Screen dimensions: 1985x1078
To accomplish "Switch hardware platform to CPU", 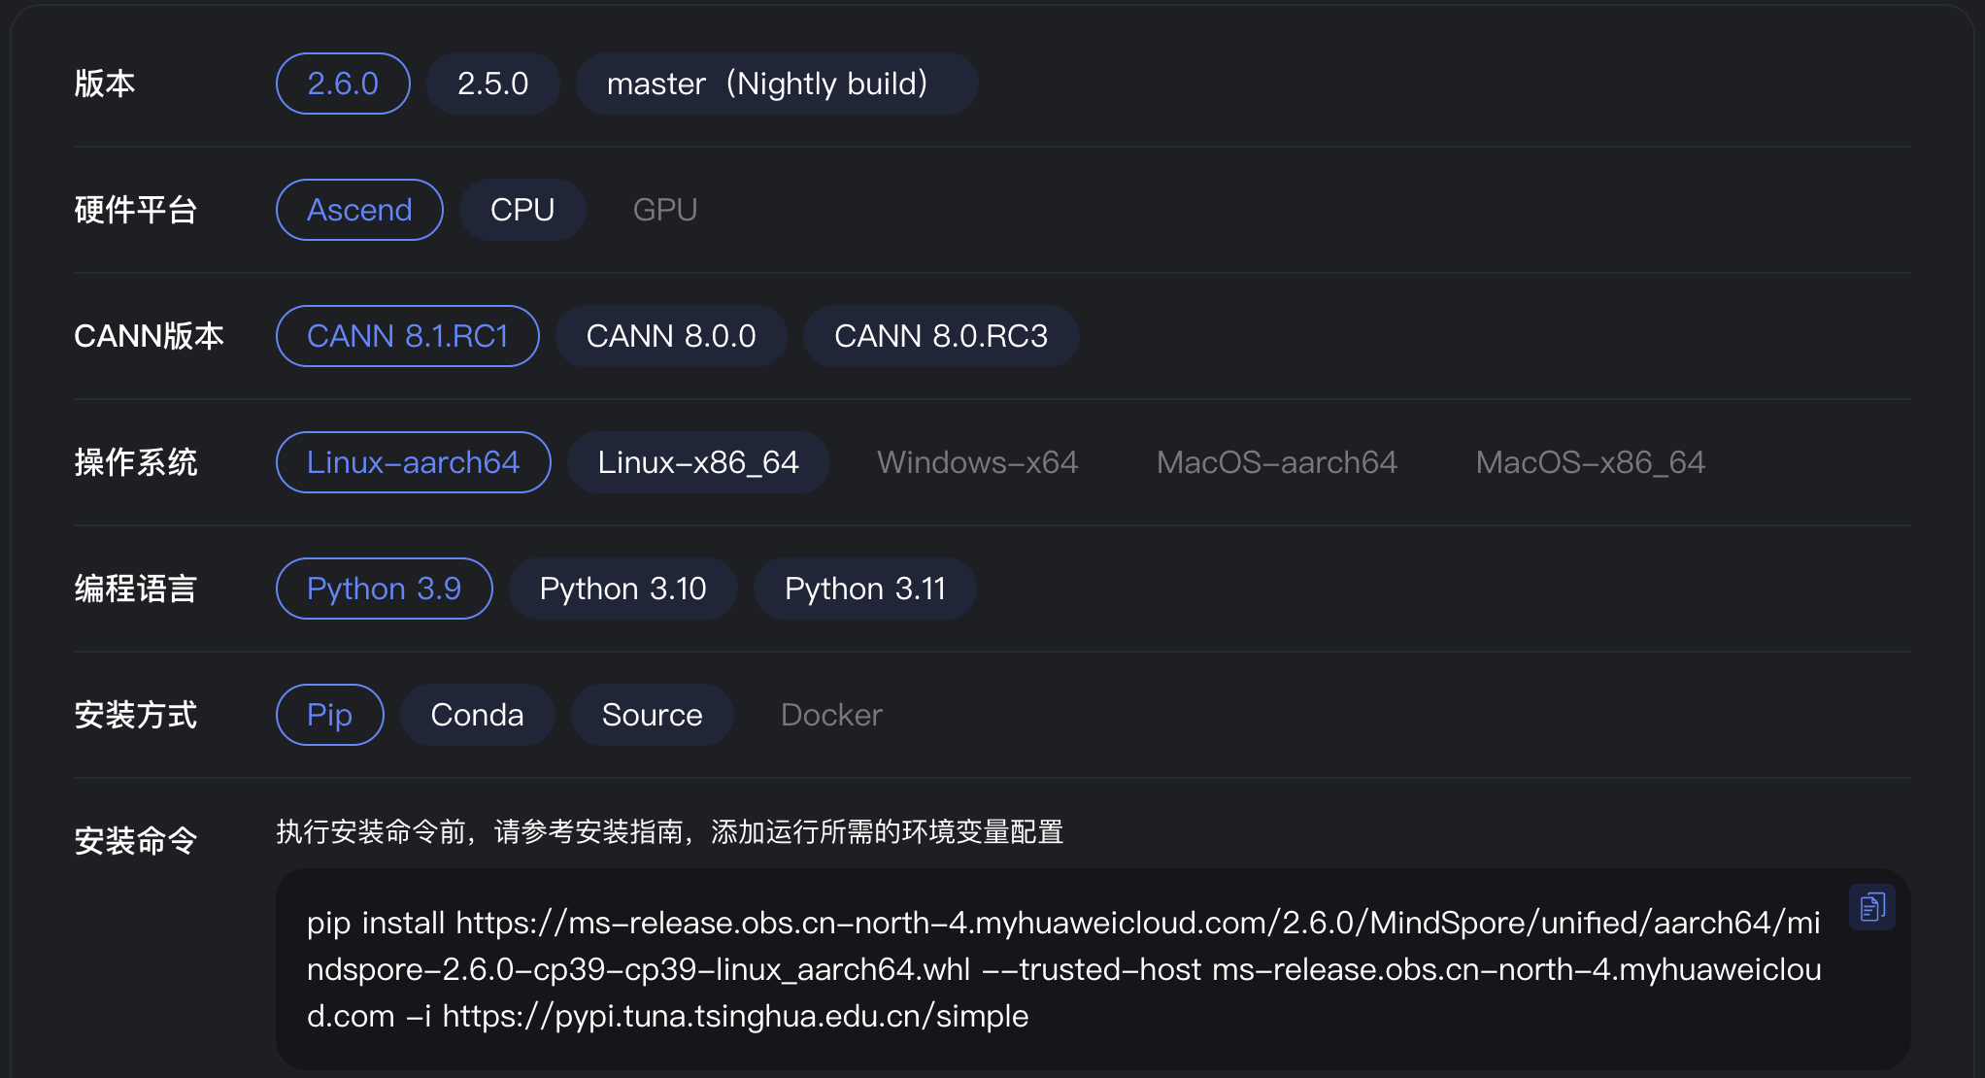I will click(521, 210).
